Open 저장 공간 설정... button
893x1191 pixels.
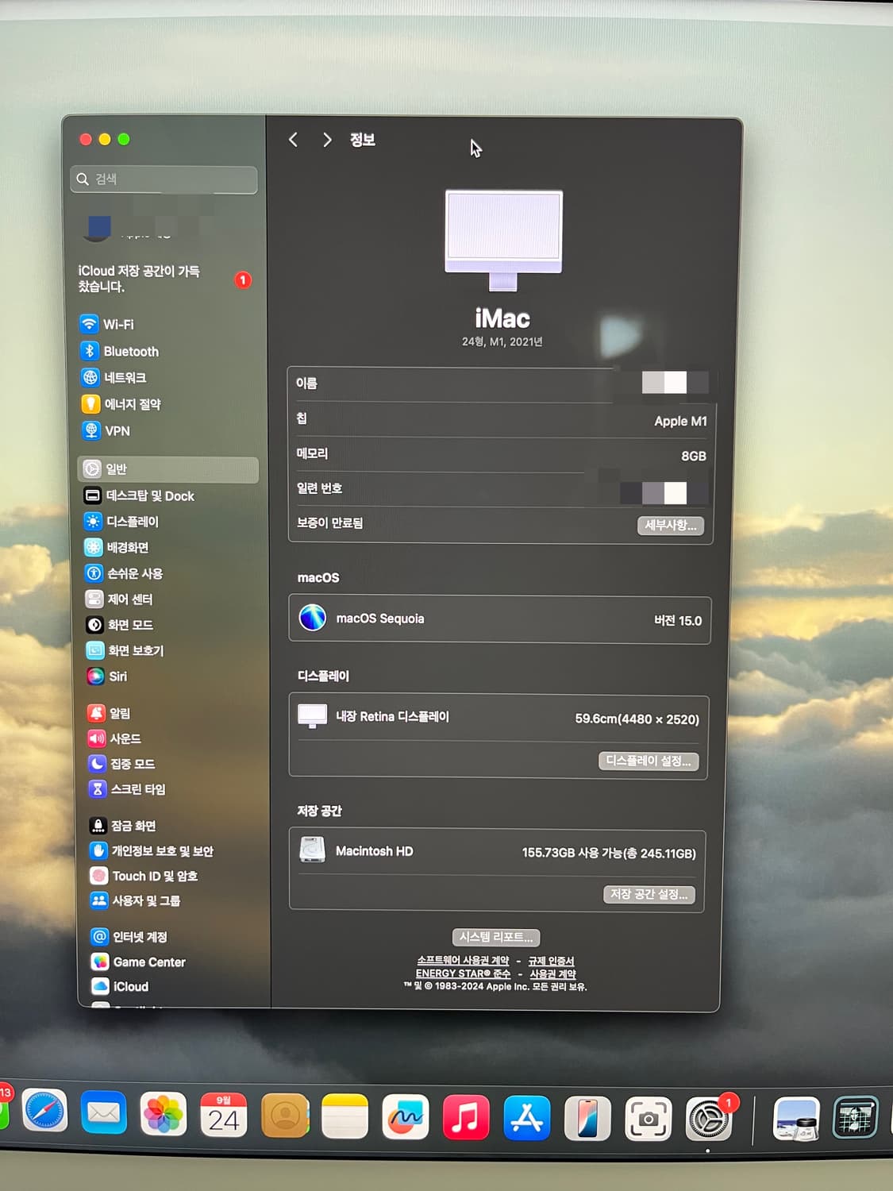coord(649,895)
